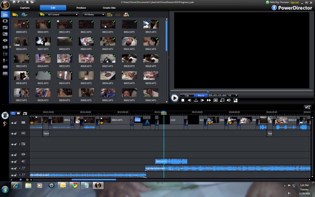Toggle visibility of the main video track
The image size is (315, 197).
pyautogui.click(x=12, y=123)
